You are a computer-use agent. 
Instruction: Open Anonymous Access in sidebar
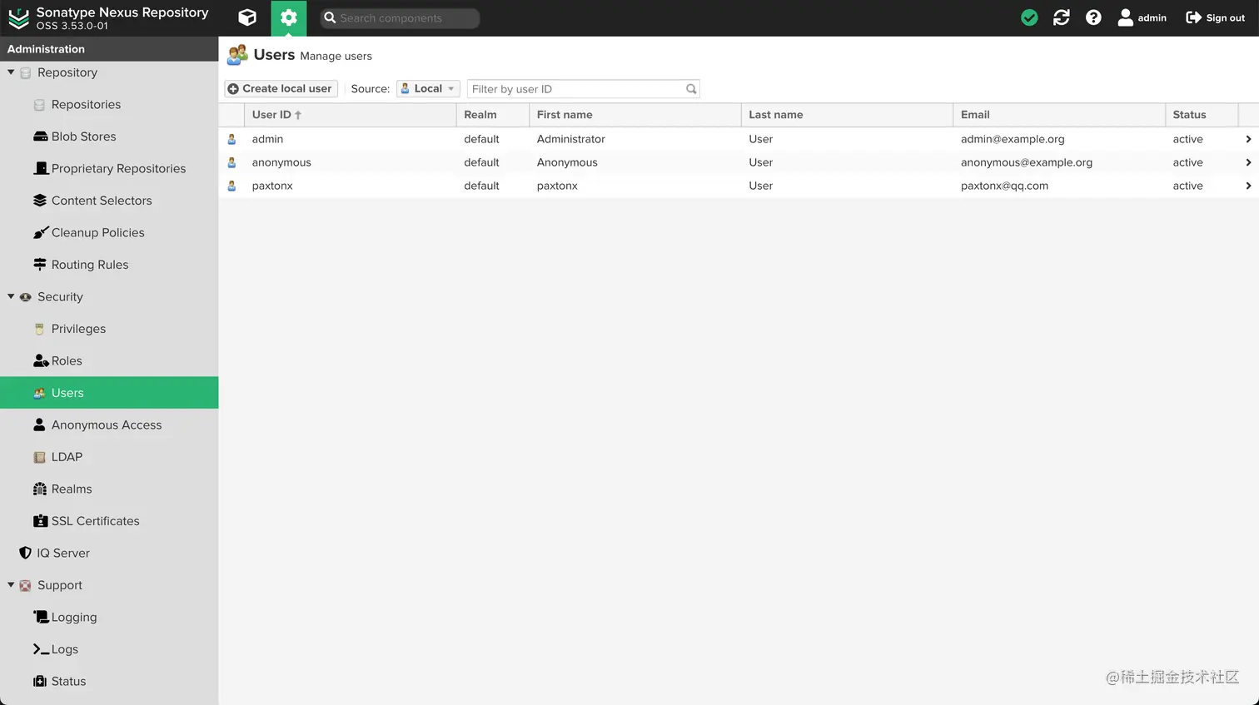click(x=107, y=425)
